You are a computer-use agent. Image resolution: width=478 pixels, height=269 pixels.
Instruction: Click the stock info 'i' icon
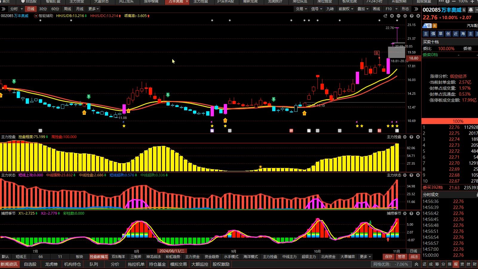pyautogui.click(x=464, y=10)
